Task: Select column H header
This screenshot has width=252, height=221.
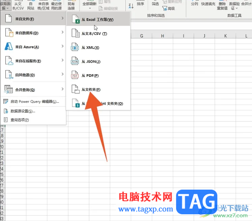Action: pos(162,36)
